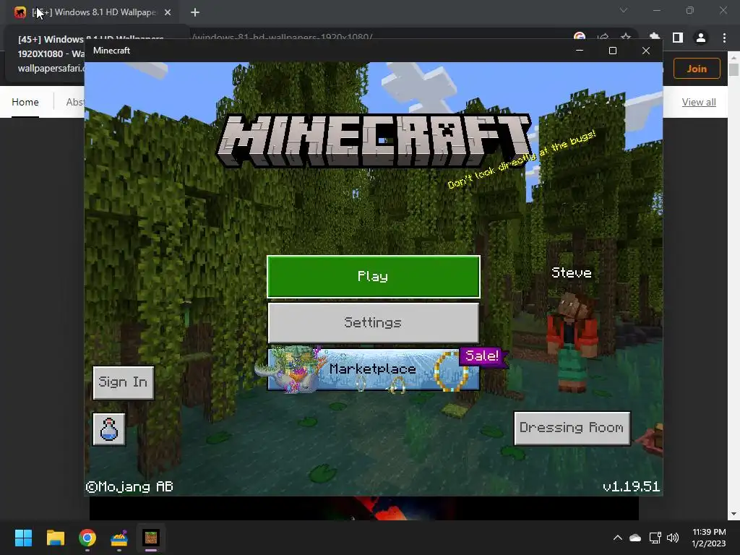Open a new Chrome tab

pyautogui.click(x=195, y=12)
